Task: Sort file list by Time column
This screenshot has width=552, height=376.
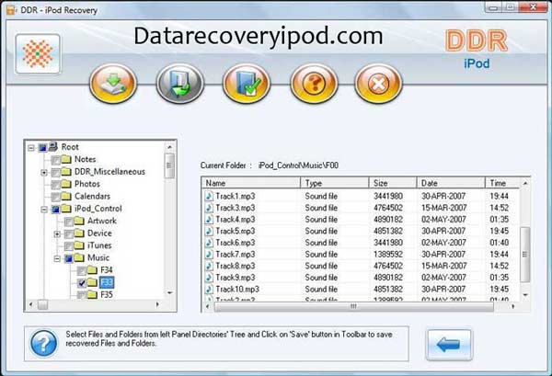Action: [x=502, y=183]
